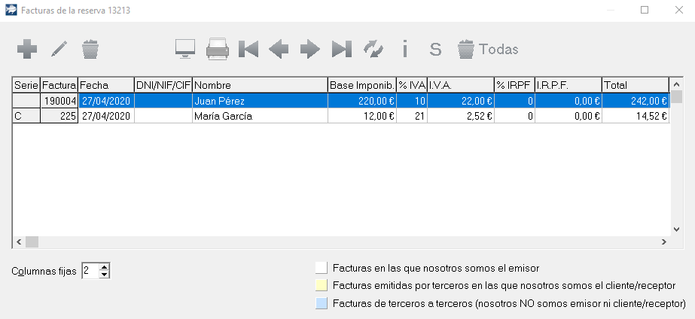The width and height of the screenshot is (695, 319).
Task: Click the Columnas fijas number field
Action: click(x=90, y=271)
